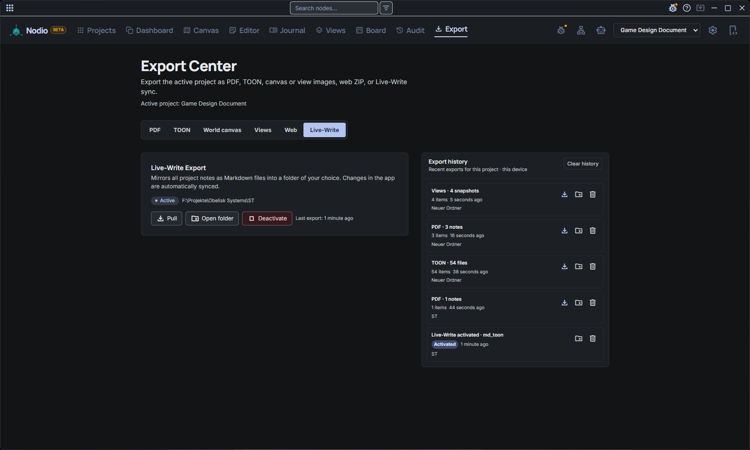The width and height of the screenshot is (750, 450).
Task: Click the 'TOON · 54 files' title
Action: pyautogui.click(x=449, y=263)
